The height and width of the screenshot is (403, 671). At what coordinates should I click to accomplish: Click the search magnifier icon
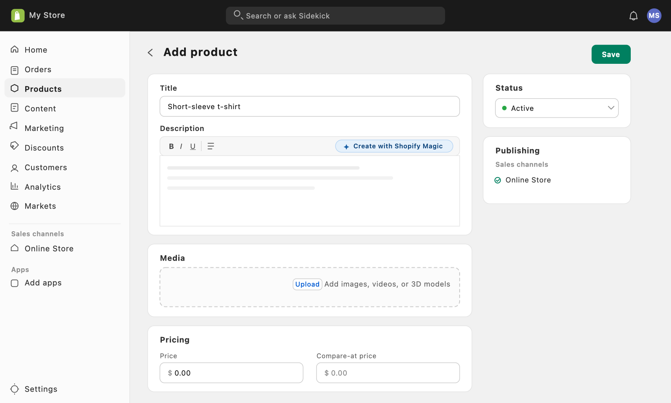pos(238,15)
